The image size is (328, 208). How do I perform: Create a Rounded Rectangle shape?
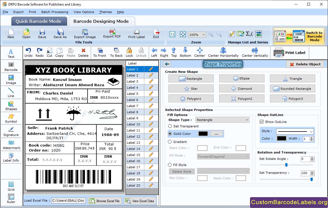point(292,88)
